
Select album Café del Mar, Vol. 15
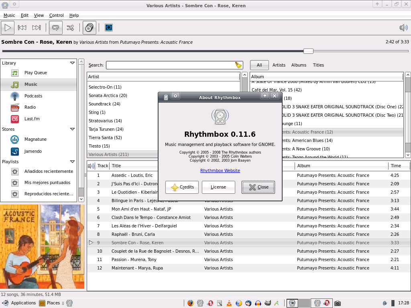click(277, 90)
